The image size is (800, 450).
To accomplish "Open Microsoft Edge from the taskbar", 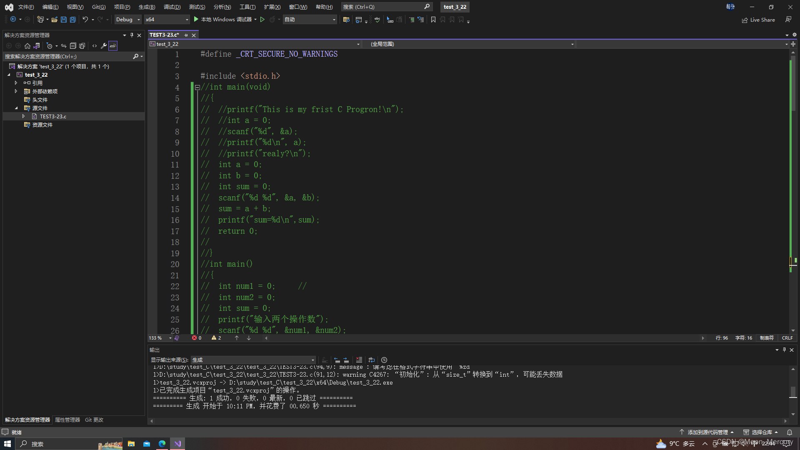I will pyautogui.click(x=162, y=444).
